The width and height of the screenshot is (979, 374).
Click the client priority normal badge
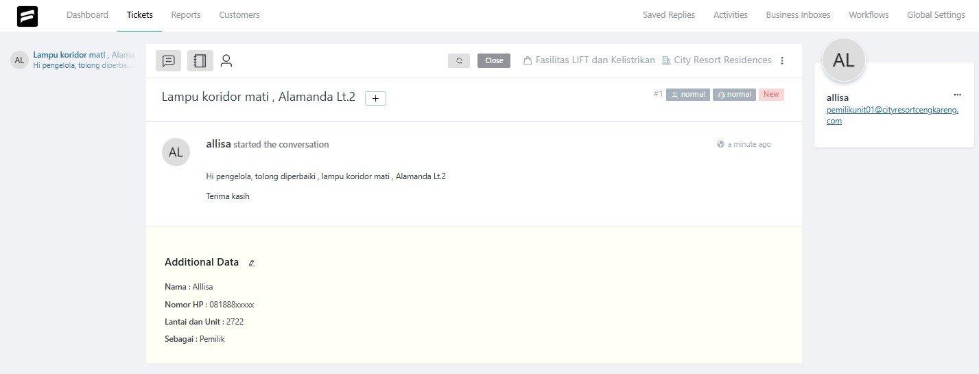click(x=687, y=95)
